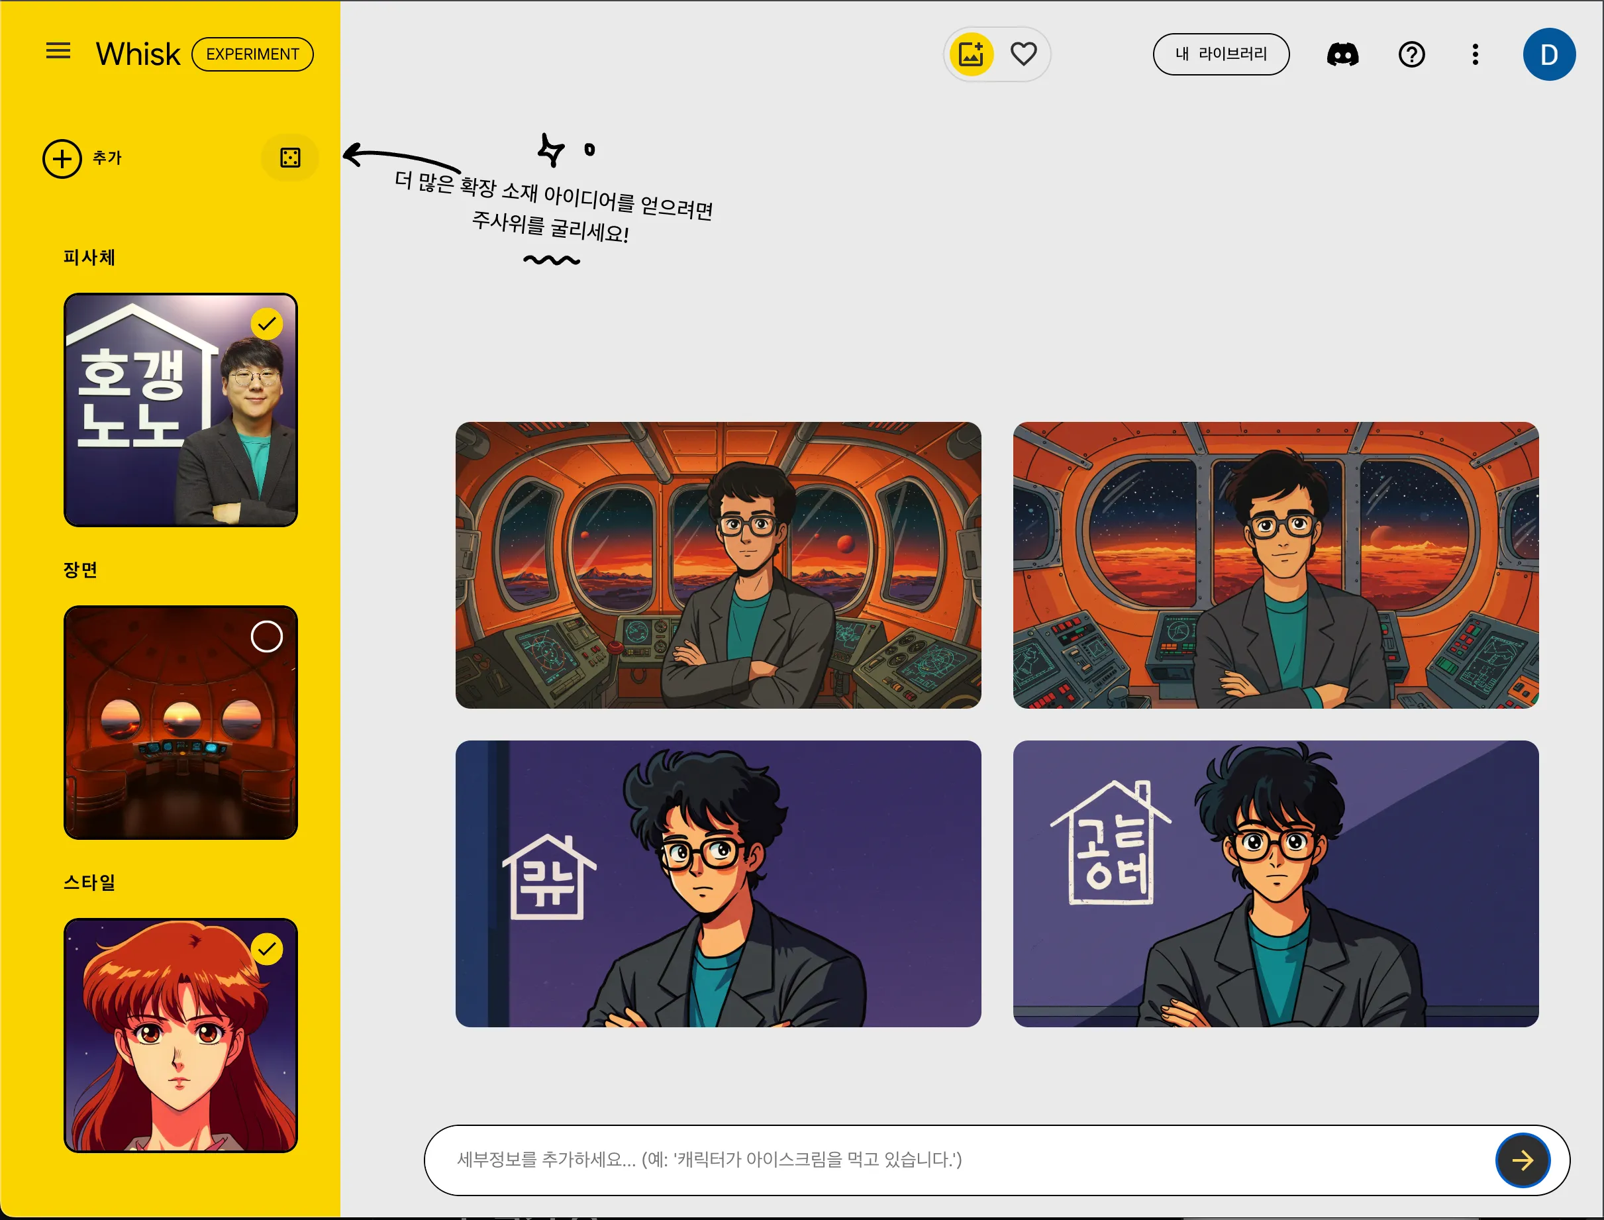Open the bottom-right house sign result image
Image resolution: width=1604 pixels, height=1220 pixels.
[x=1275, y=883]
